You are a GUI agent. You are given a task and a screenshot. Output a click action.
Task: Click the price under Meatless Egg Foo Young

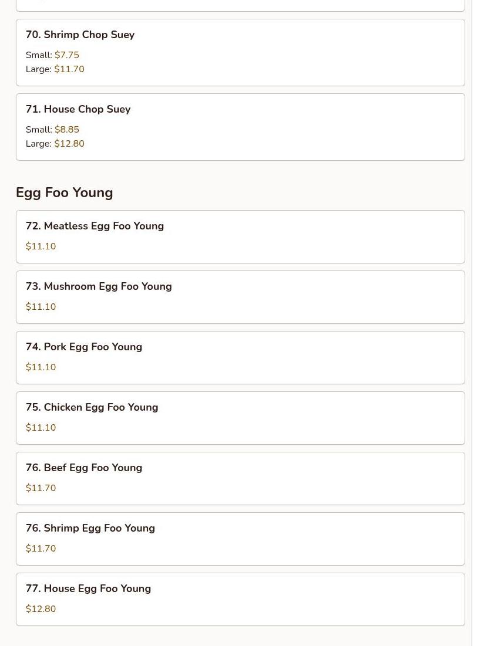(41, 246)
